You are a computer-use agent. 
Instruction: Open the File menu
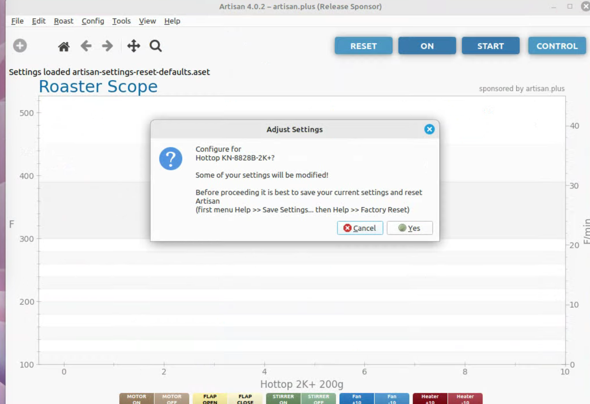coord(17,21)
